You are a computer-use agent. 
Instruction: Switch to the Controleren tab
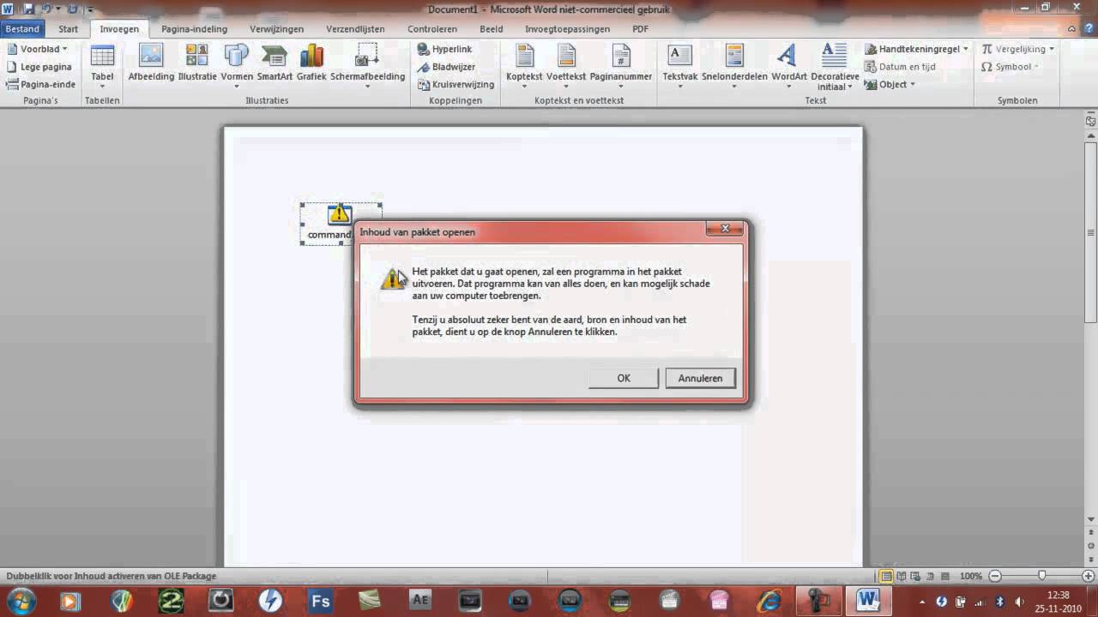432,28
